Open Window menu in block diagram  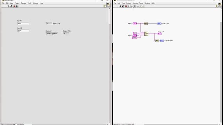point(147,3)
